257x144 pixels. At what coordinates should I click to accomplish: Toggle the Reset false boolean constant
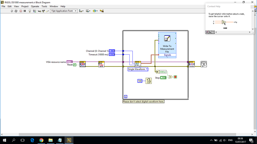coord(75,65)
